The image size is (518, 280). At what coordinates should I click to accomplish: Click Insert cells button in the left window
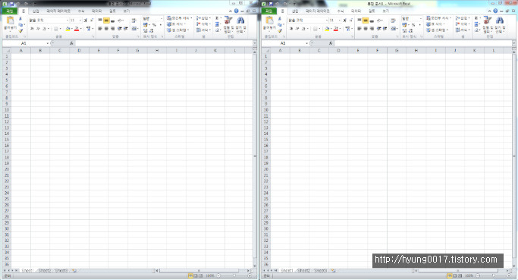[203, 18]
